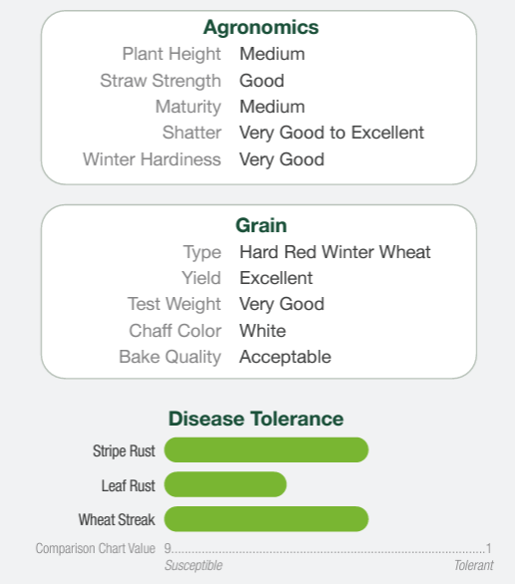
Task: Click the Yield value Excellent
Action: tap(276, 278)
